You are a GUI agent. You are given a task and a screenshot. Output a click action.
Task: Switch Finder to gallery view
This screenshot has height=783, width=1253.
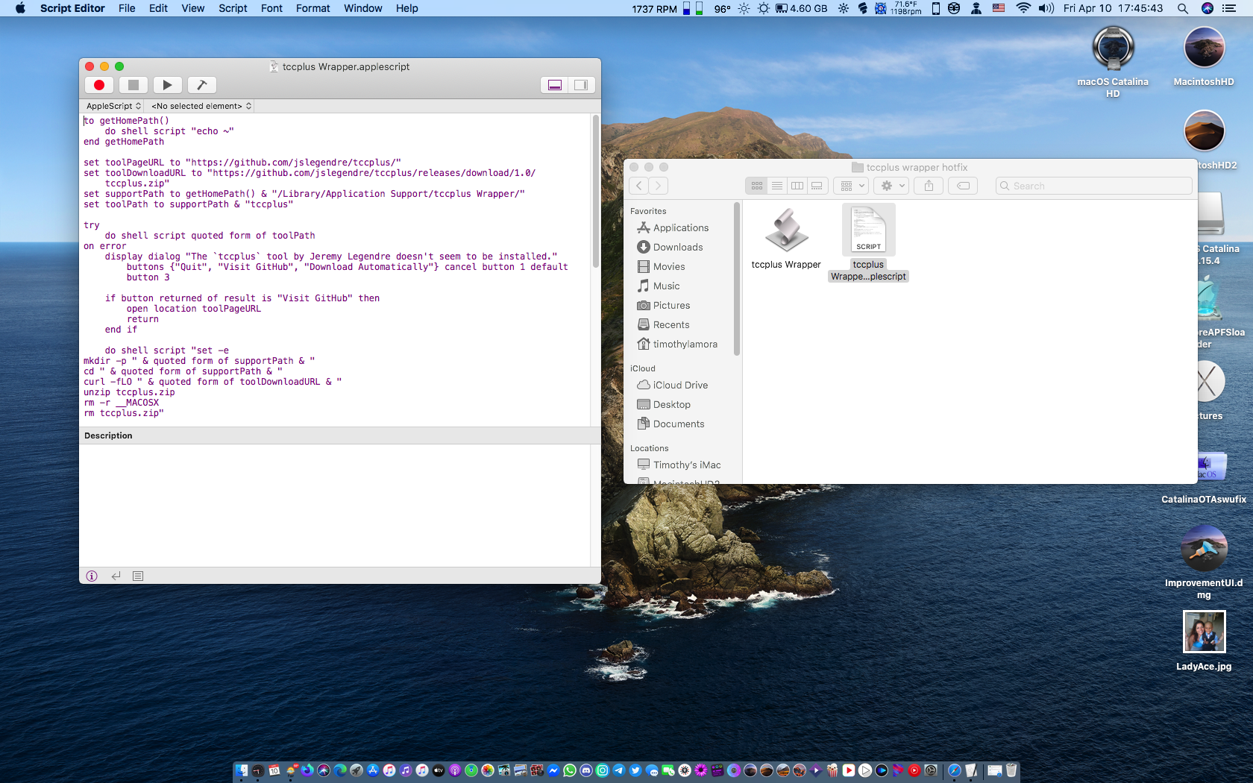click(817, 186)
